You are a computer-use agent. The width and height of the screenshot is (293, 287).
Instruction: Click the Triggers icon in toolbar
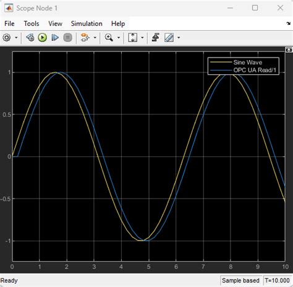click(156, 38)
